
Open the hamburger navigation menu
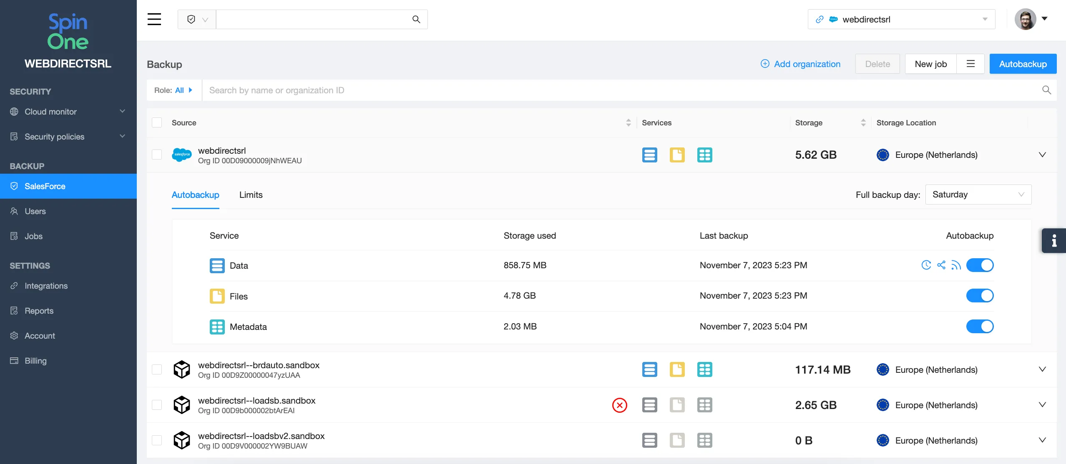click(x=154, y=19)
